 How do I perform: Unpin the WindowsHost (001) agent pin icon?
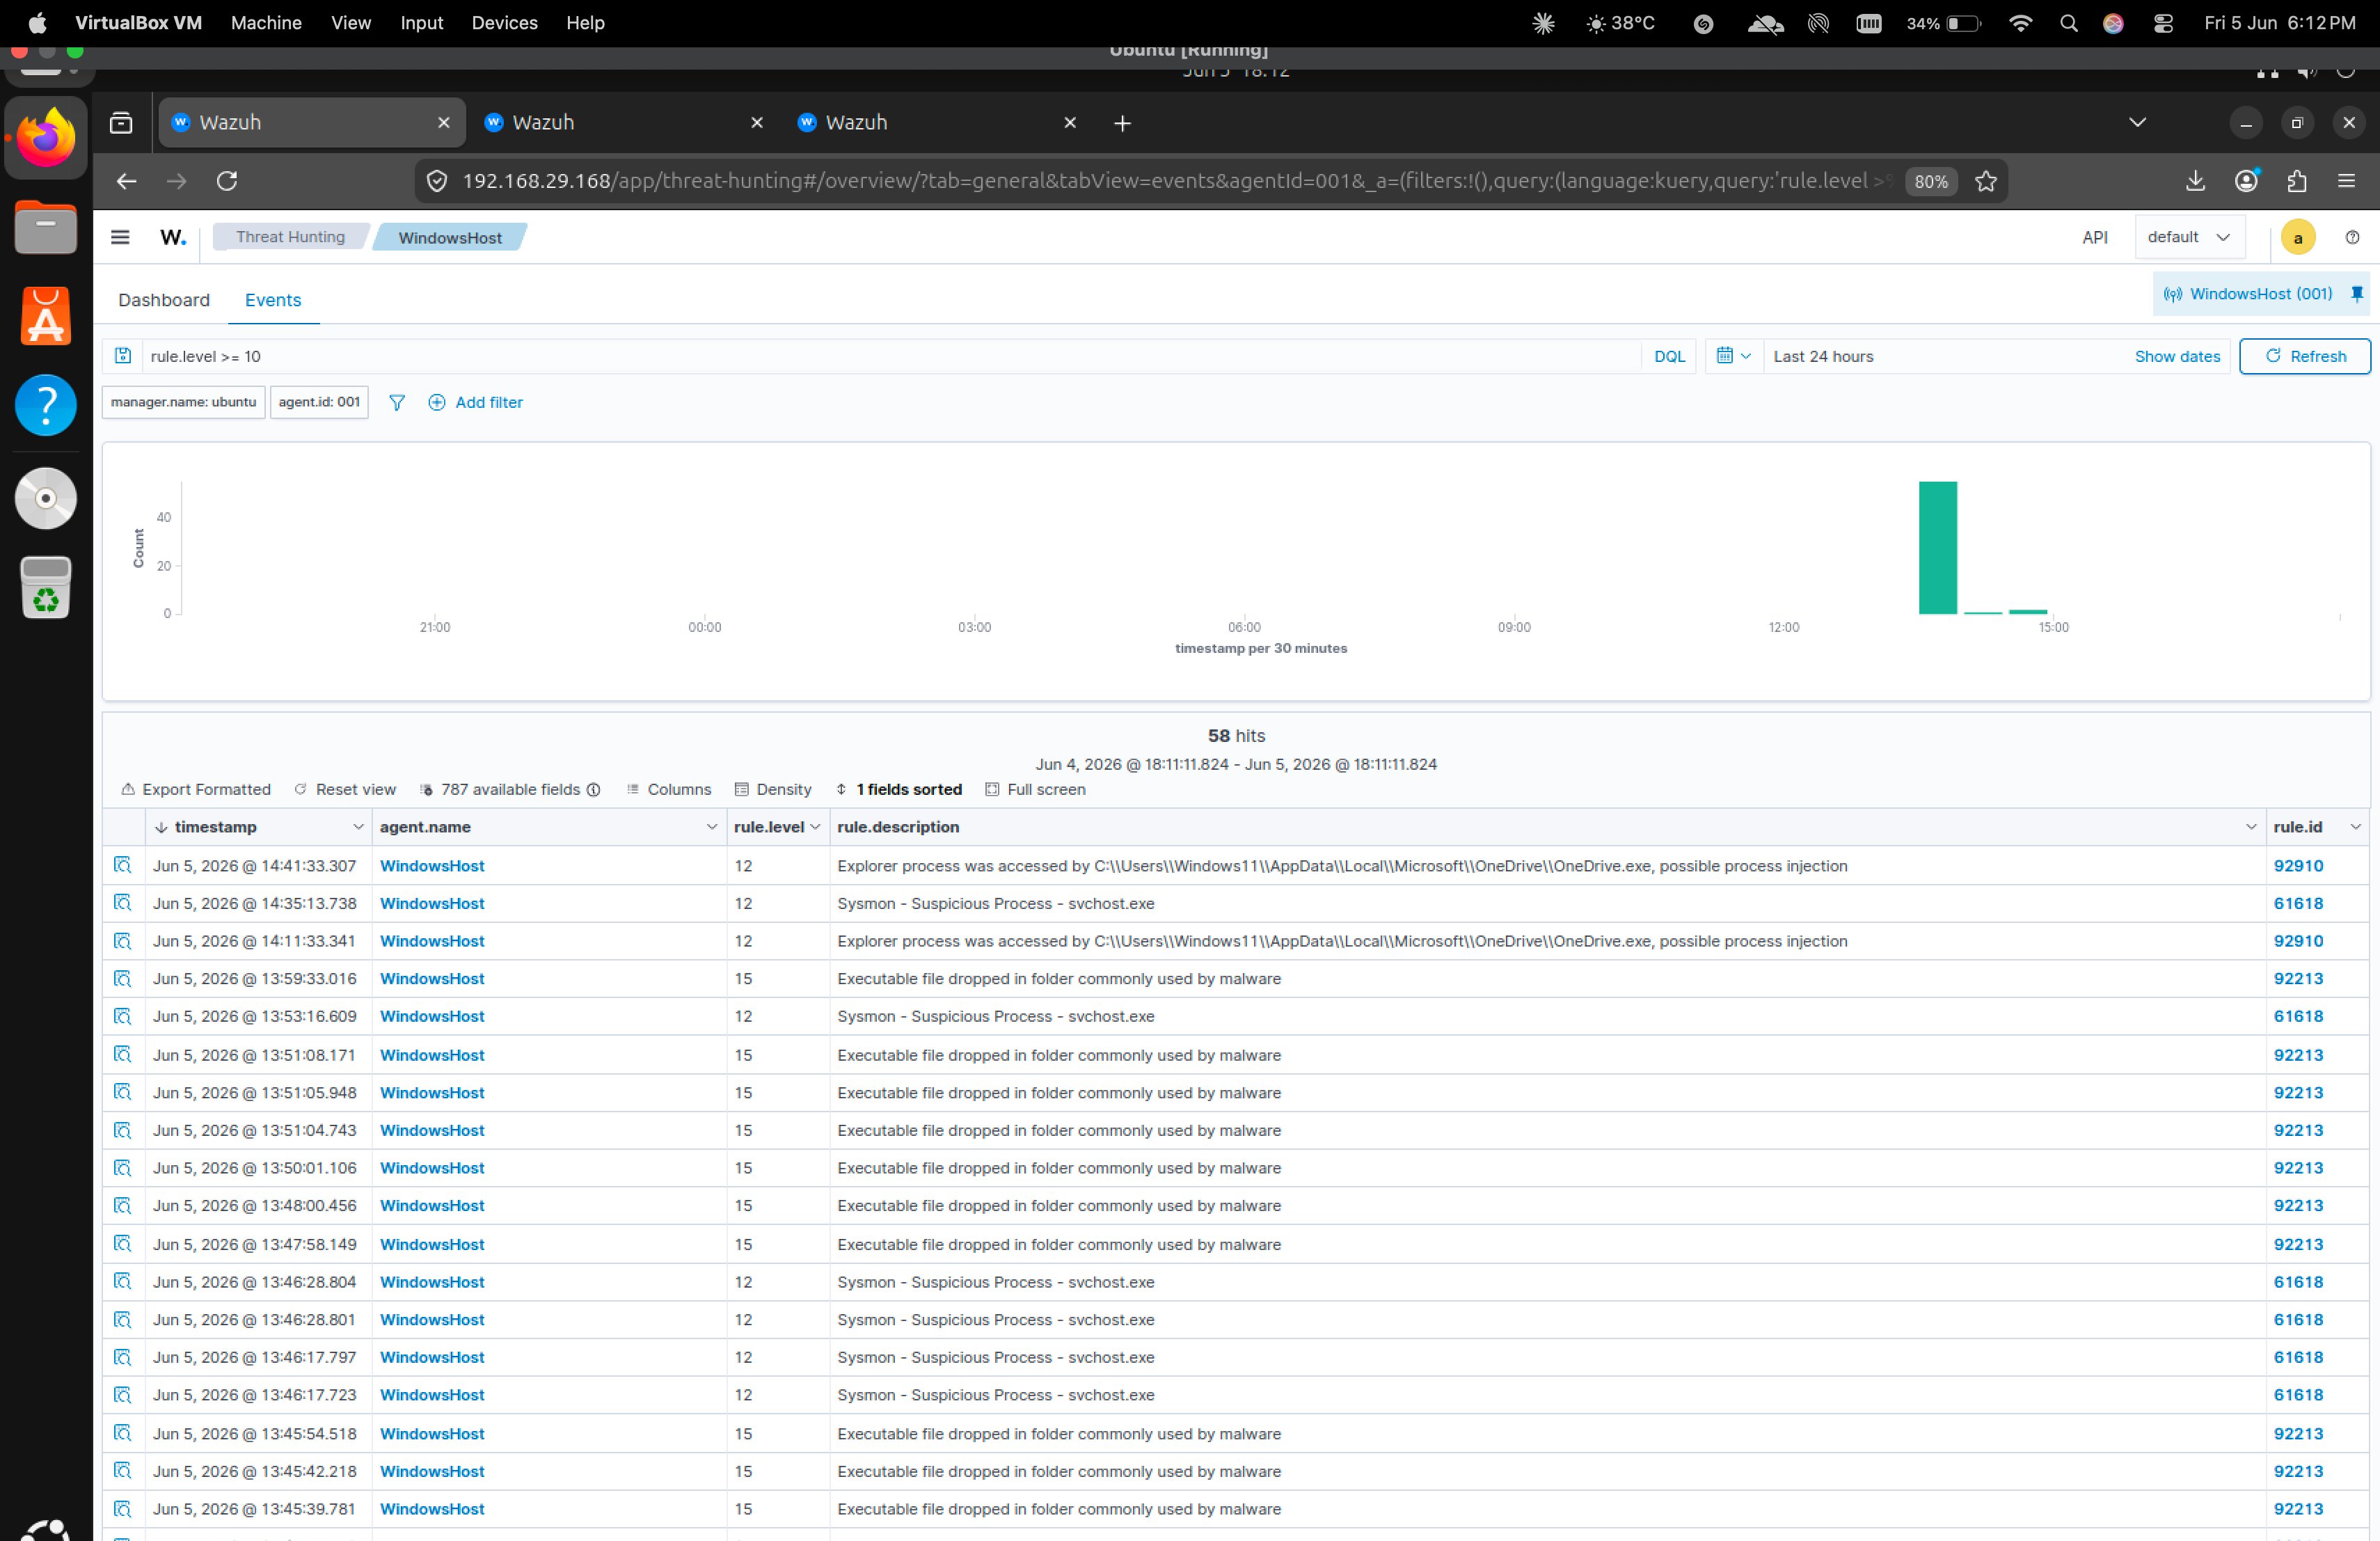pos(2357,294)
